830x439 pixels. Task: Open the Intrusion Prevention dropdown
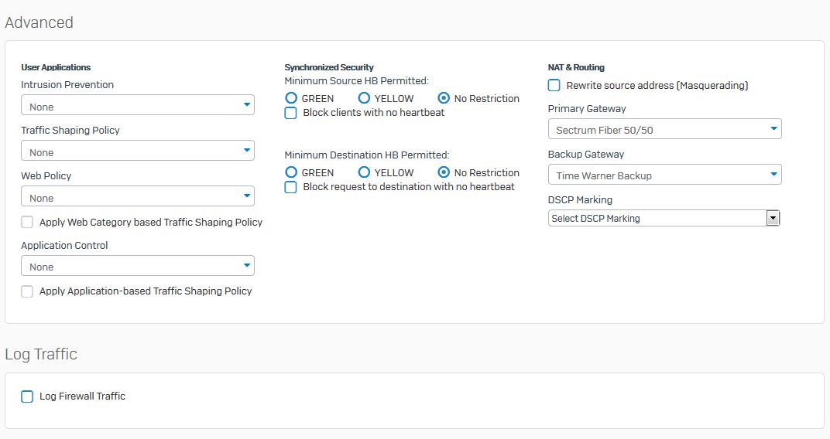tap(138, 105)
